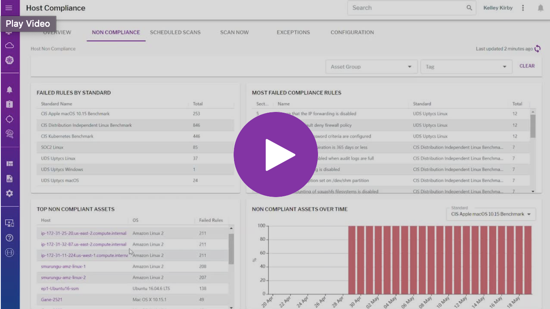Select the CIS Apple macOS 10.15 Benchmark row
This screenshot has height=309, width=550.
[135, 114]
